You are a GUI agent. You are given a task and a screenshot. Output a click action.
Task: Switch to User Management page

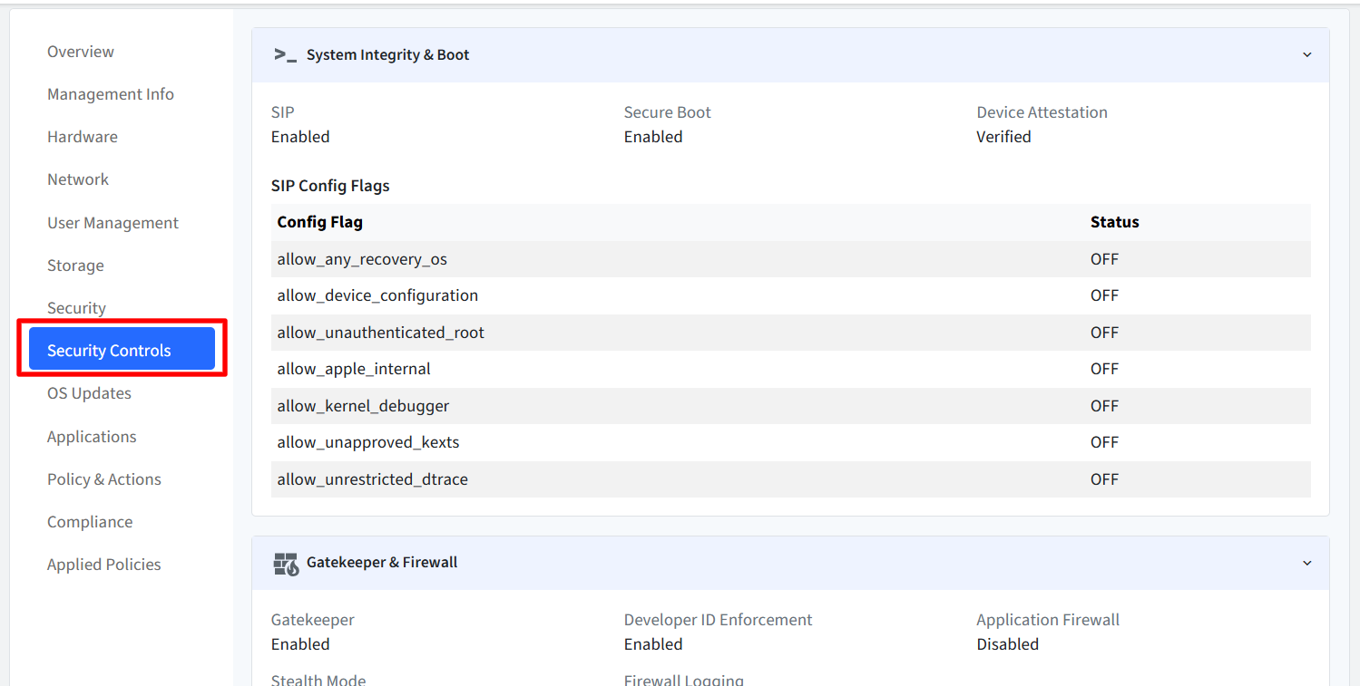point(113,223)
